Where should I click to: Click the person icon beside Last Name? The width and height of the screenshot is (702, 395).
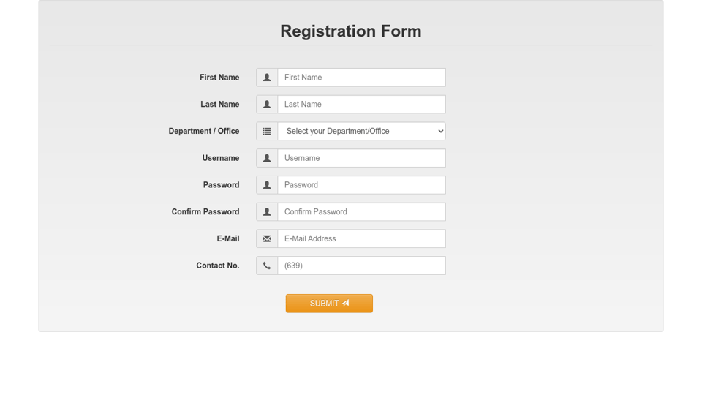(x=267, y=105)
